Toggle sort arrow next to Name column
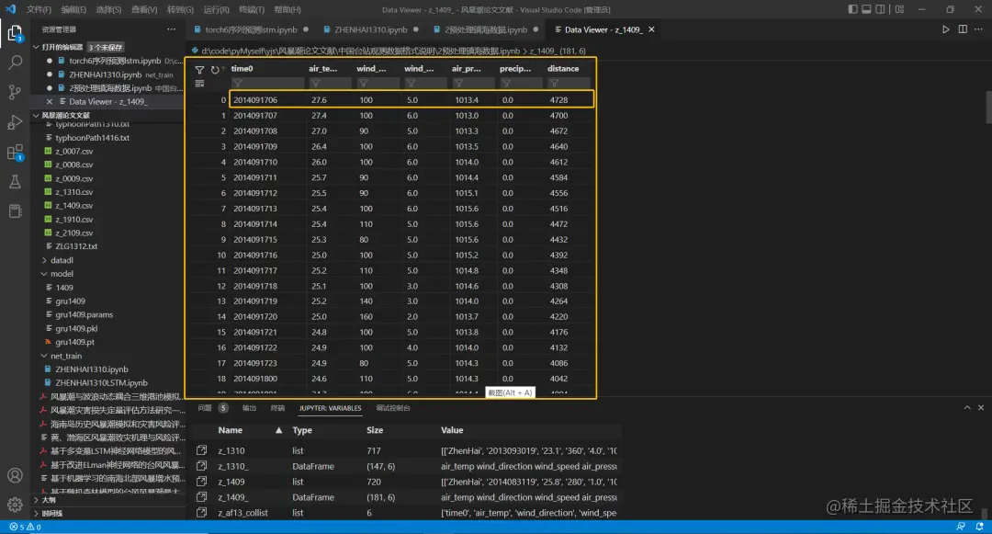The width and height of the screenshot is (992, 534). click(278, 430)
